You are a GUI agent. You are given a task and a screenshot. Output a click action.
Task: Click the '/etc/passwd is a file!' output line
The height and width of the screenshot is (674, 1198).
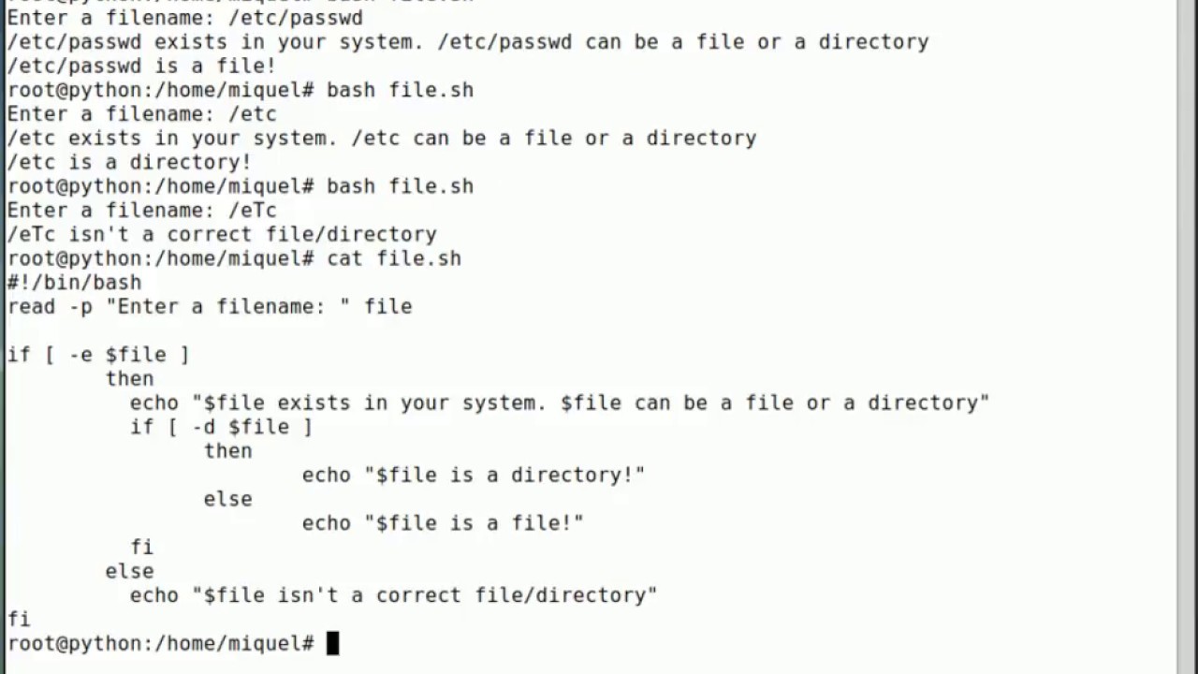pyautogui.click(x=142, y=66)
